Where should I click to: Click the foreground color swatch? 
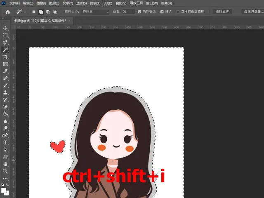(4, 191)
